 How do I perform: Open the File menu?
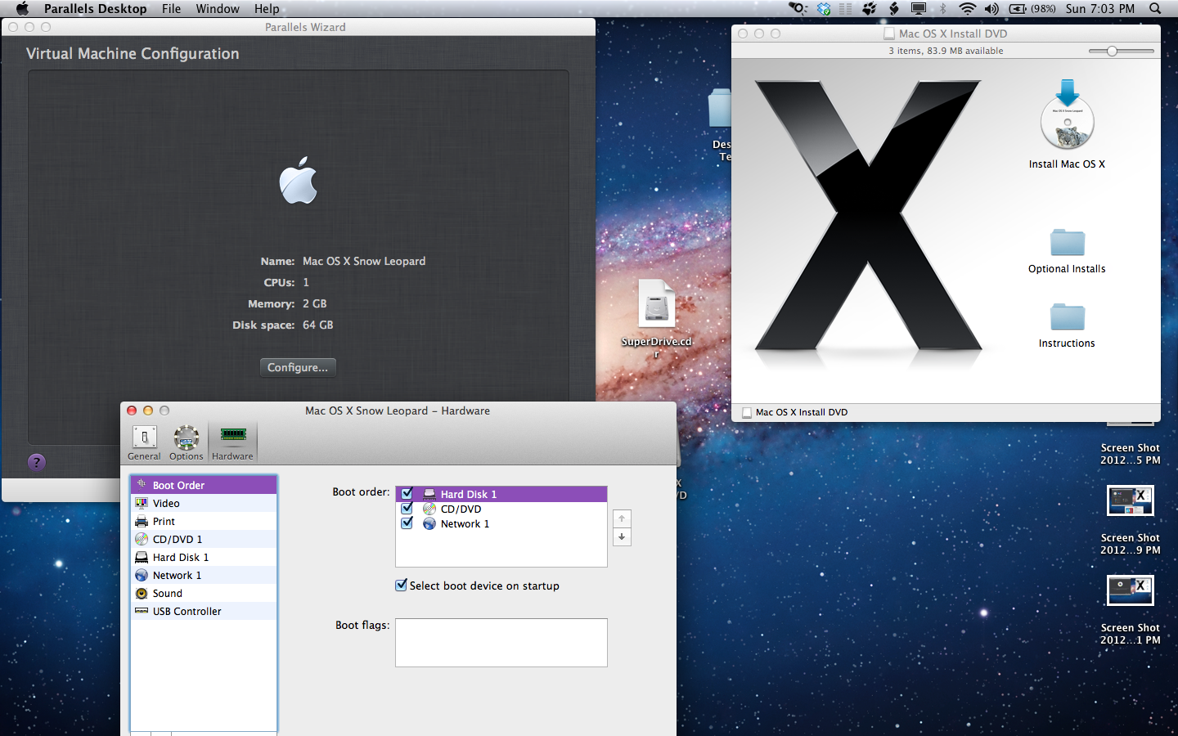(x=172, y=9)
